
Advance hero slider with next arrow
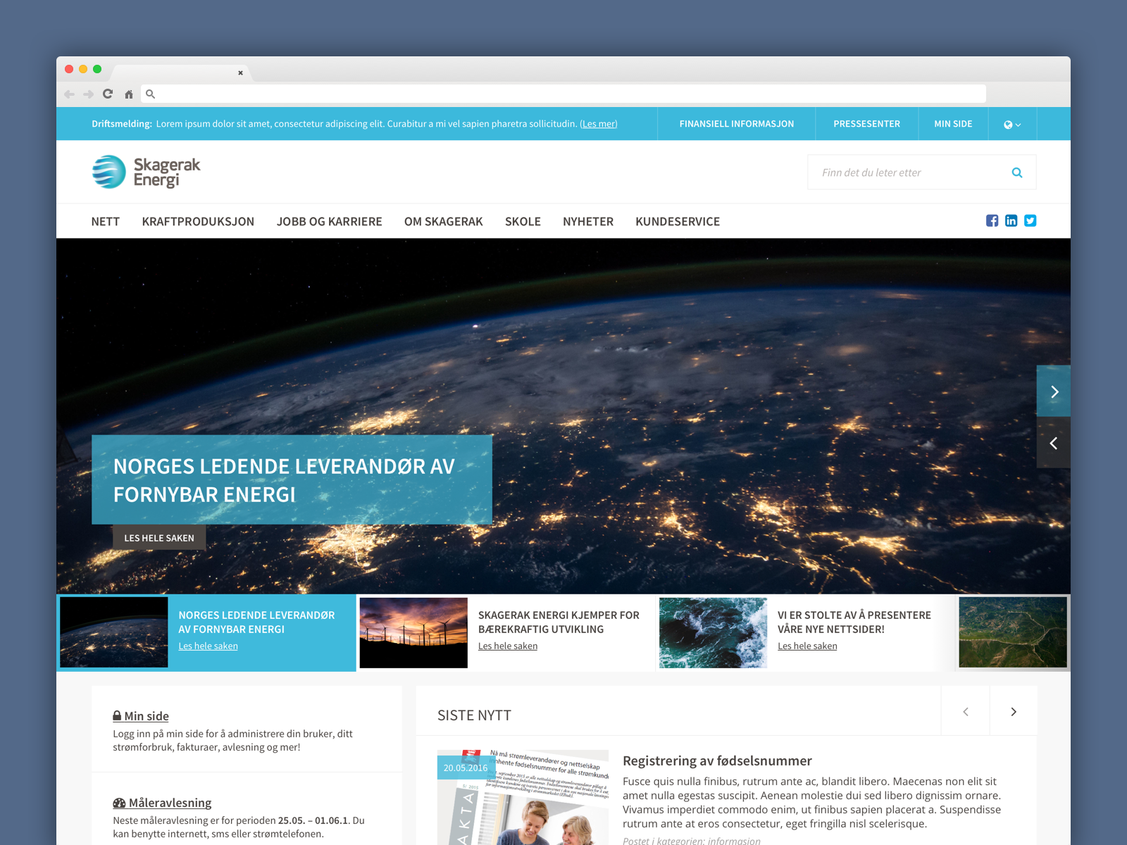1054,392
